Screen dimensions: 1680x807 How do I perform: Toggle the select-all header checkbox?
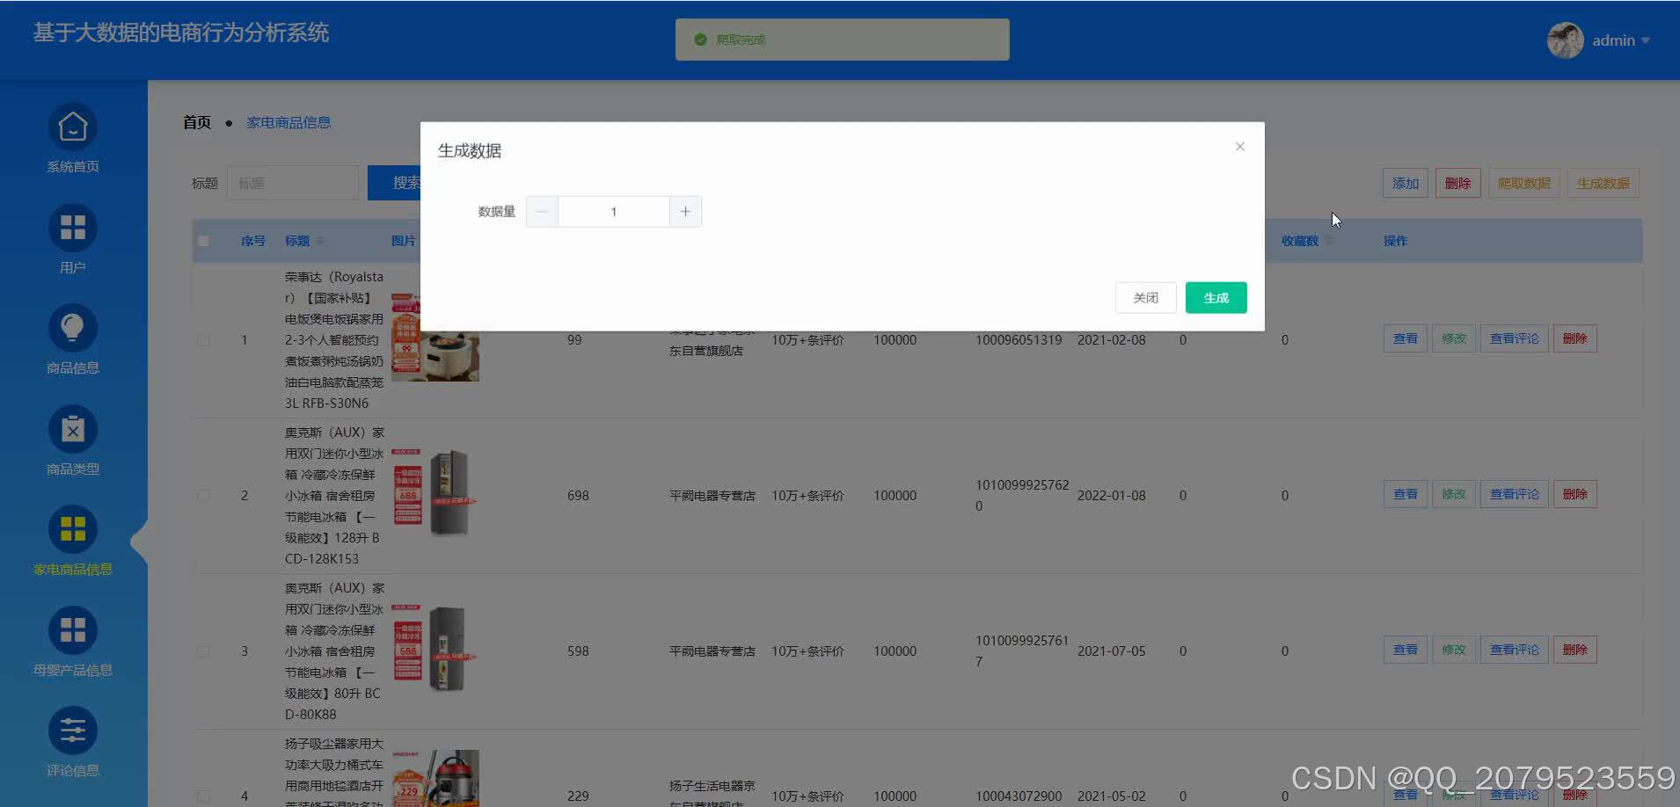tap(203, 241)
